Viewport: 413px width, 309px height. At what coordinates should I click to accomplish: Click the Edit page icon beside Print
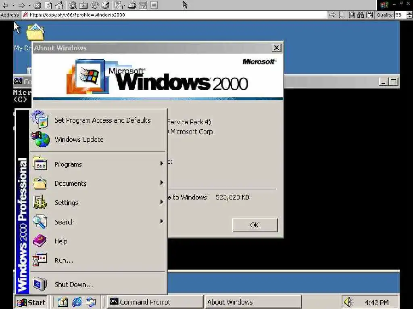pos(143,5)
